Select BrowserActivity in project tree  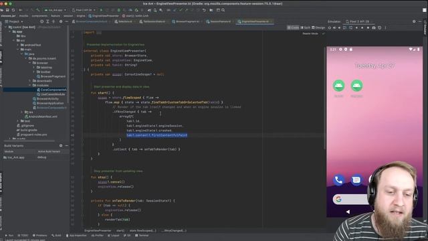[45, 98]
